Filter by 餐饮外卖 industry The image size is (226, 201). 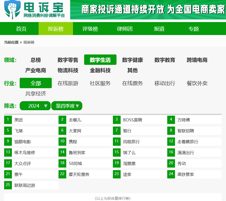197,83
